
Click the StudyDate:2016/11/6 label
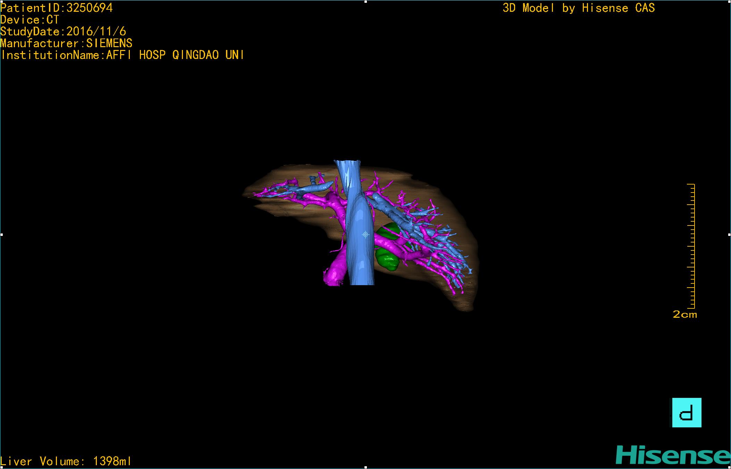63,32
